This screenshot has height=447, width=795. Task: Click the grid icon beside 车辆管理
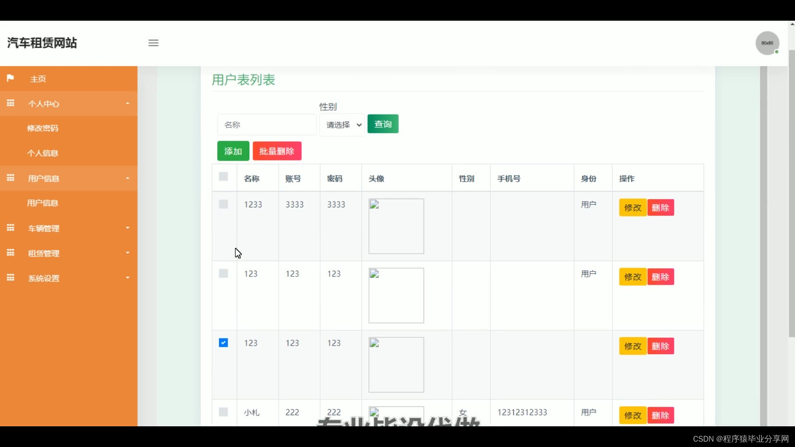click(10, 228)
